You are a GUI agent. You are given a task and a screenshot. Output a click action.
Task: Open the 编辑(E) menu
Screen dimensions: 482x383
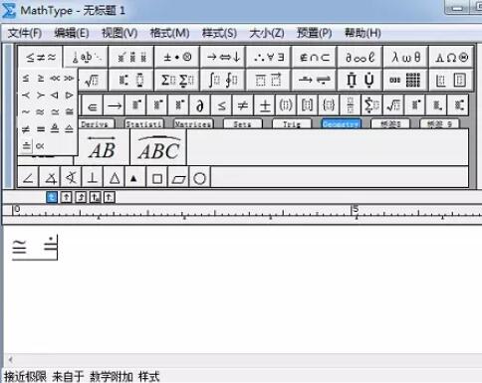pyautogui.click(x=72, y=33)
